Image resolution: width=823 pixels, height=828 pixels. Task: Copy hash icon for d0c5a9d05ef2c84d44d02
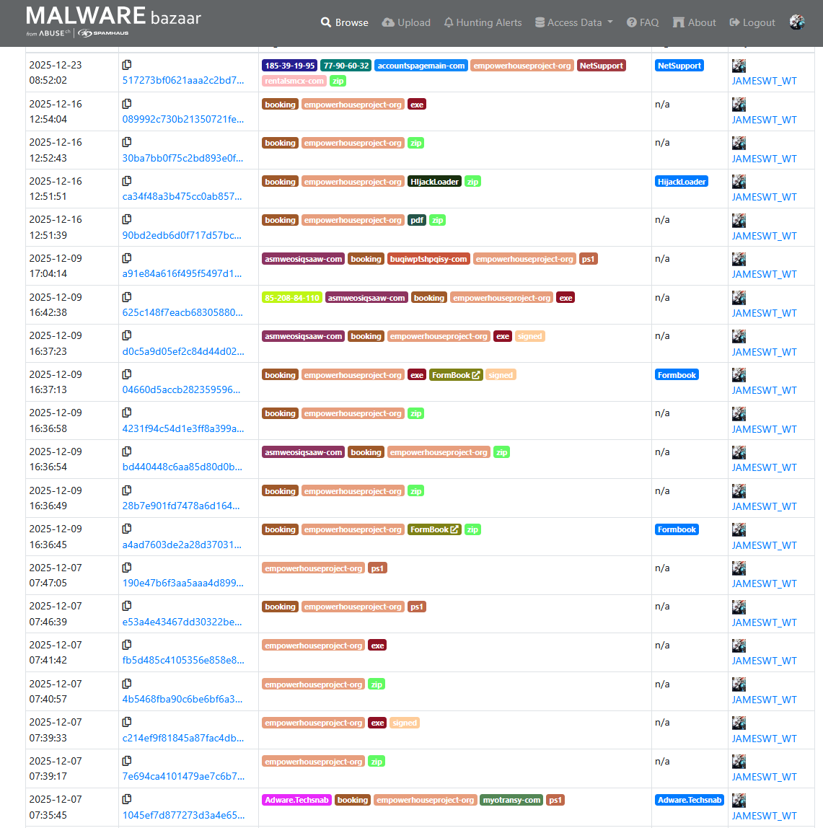(127, 335)
